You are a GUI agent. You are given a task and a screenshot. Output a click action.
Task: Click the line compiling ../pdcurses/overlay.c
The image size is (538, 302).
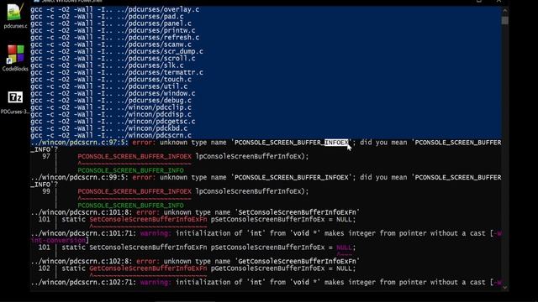[115, 9]
